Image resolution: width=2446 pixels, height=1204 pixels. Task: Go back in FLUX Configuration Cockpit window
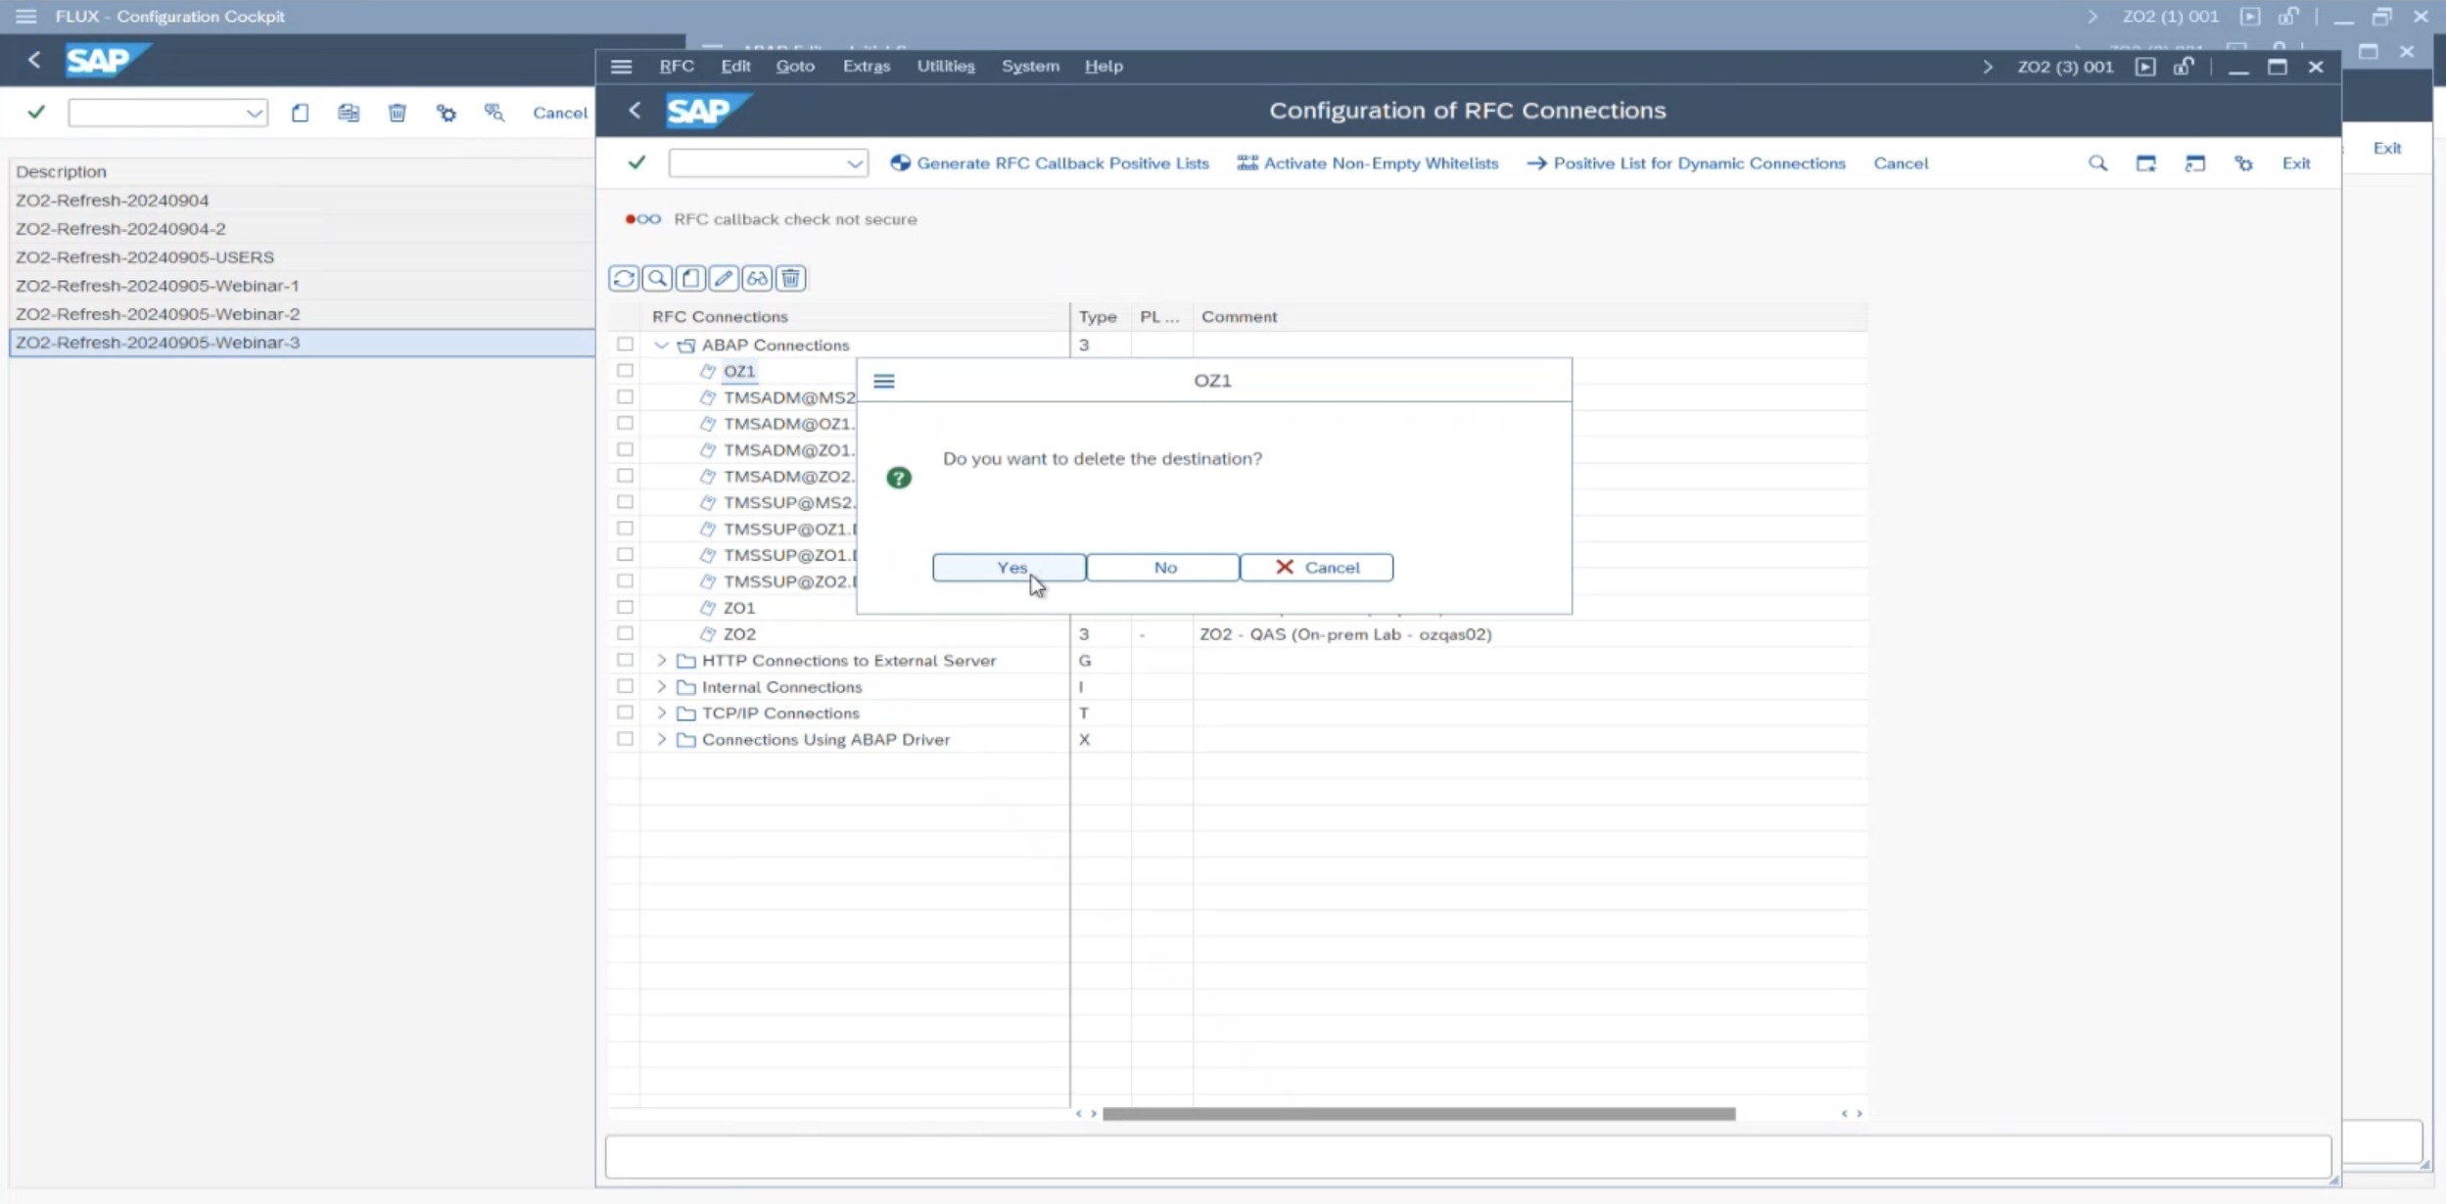coord(34,61)
